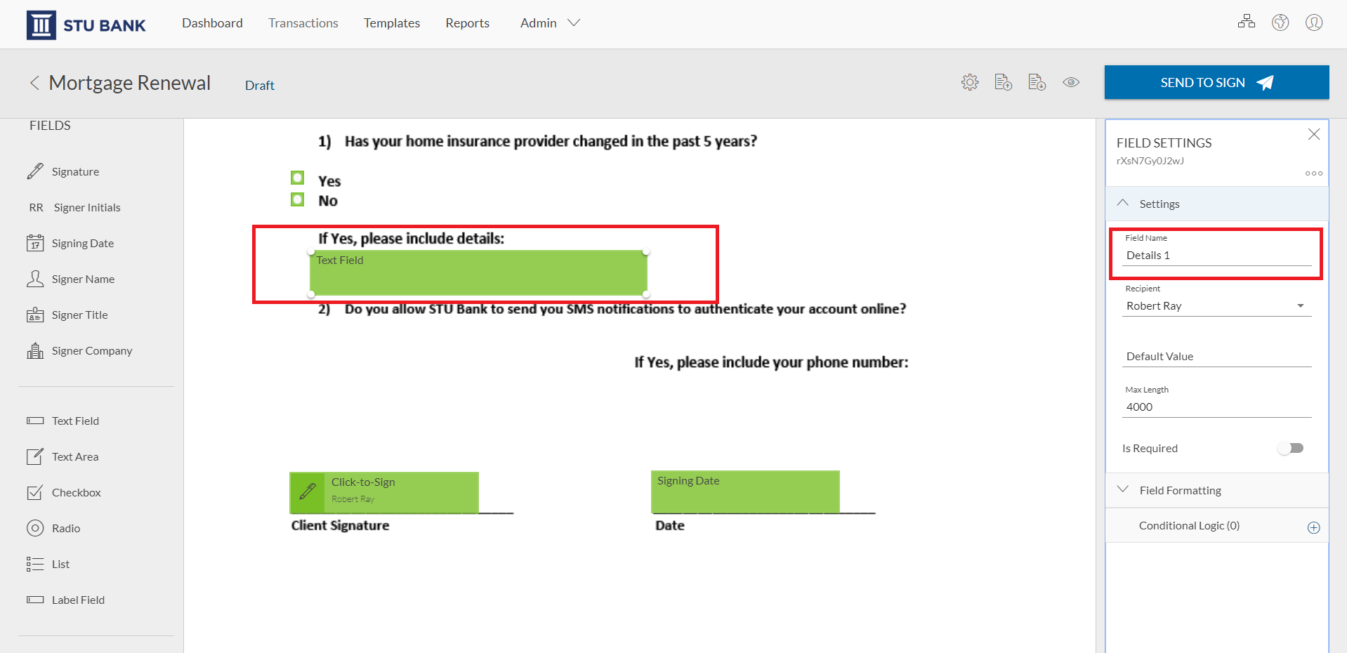Edit the Max Length input 4000
The width and height of the screenshot is (1347, 653).
point(1216,407)
